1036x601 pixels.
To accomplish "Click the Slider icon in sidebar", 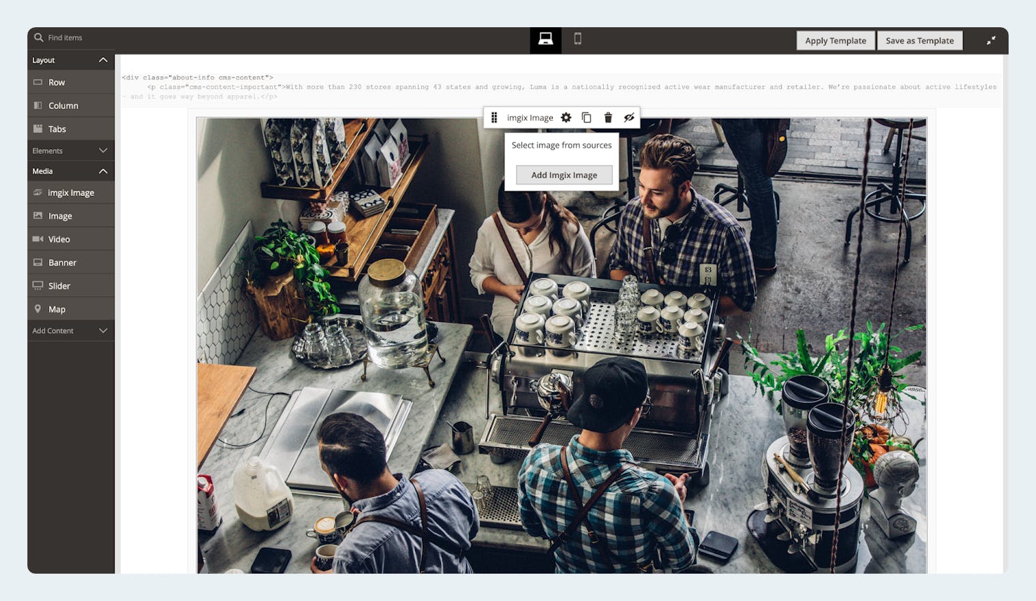I will (x=37, y=286).
